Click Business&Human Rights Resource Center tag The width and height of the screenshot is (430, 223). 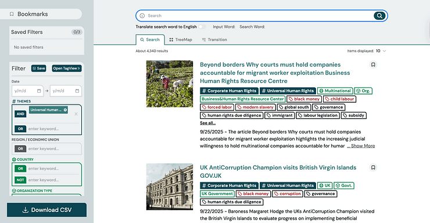point(243,99)
